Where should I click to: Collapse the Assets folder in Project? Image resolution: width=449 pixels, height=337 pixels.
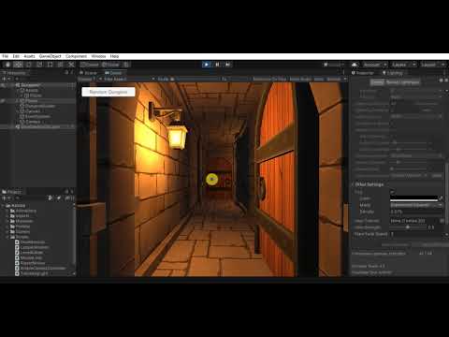pyautogui.click(x=3, y=206)
